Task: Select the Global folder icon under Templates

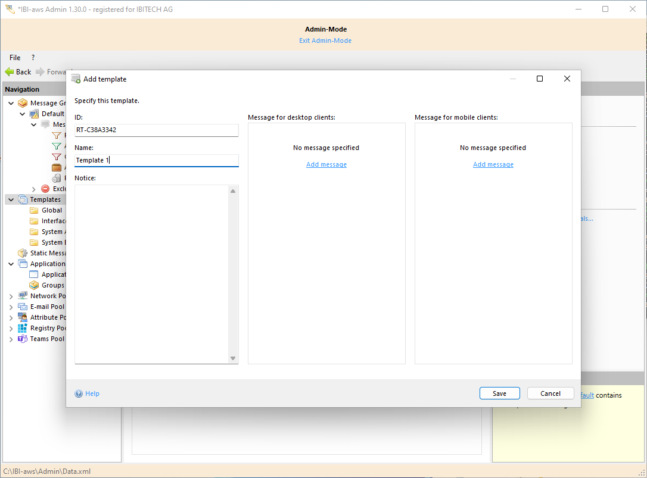Action: [x=34, y=210]
